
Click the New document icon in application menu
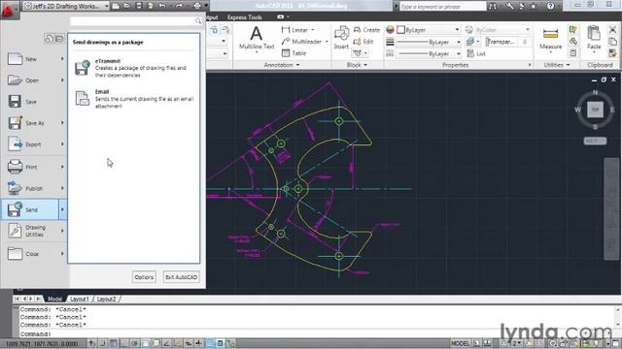16,59
